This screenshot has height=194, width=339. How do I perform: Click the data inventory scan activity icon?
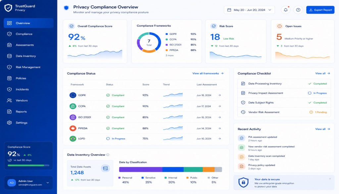(241, 157)
